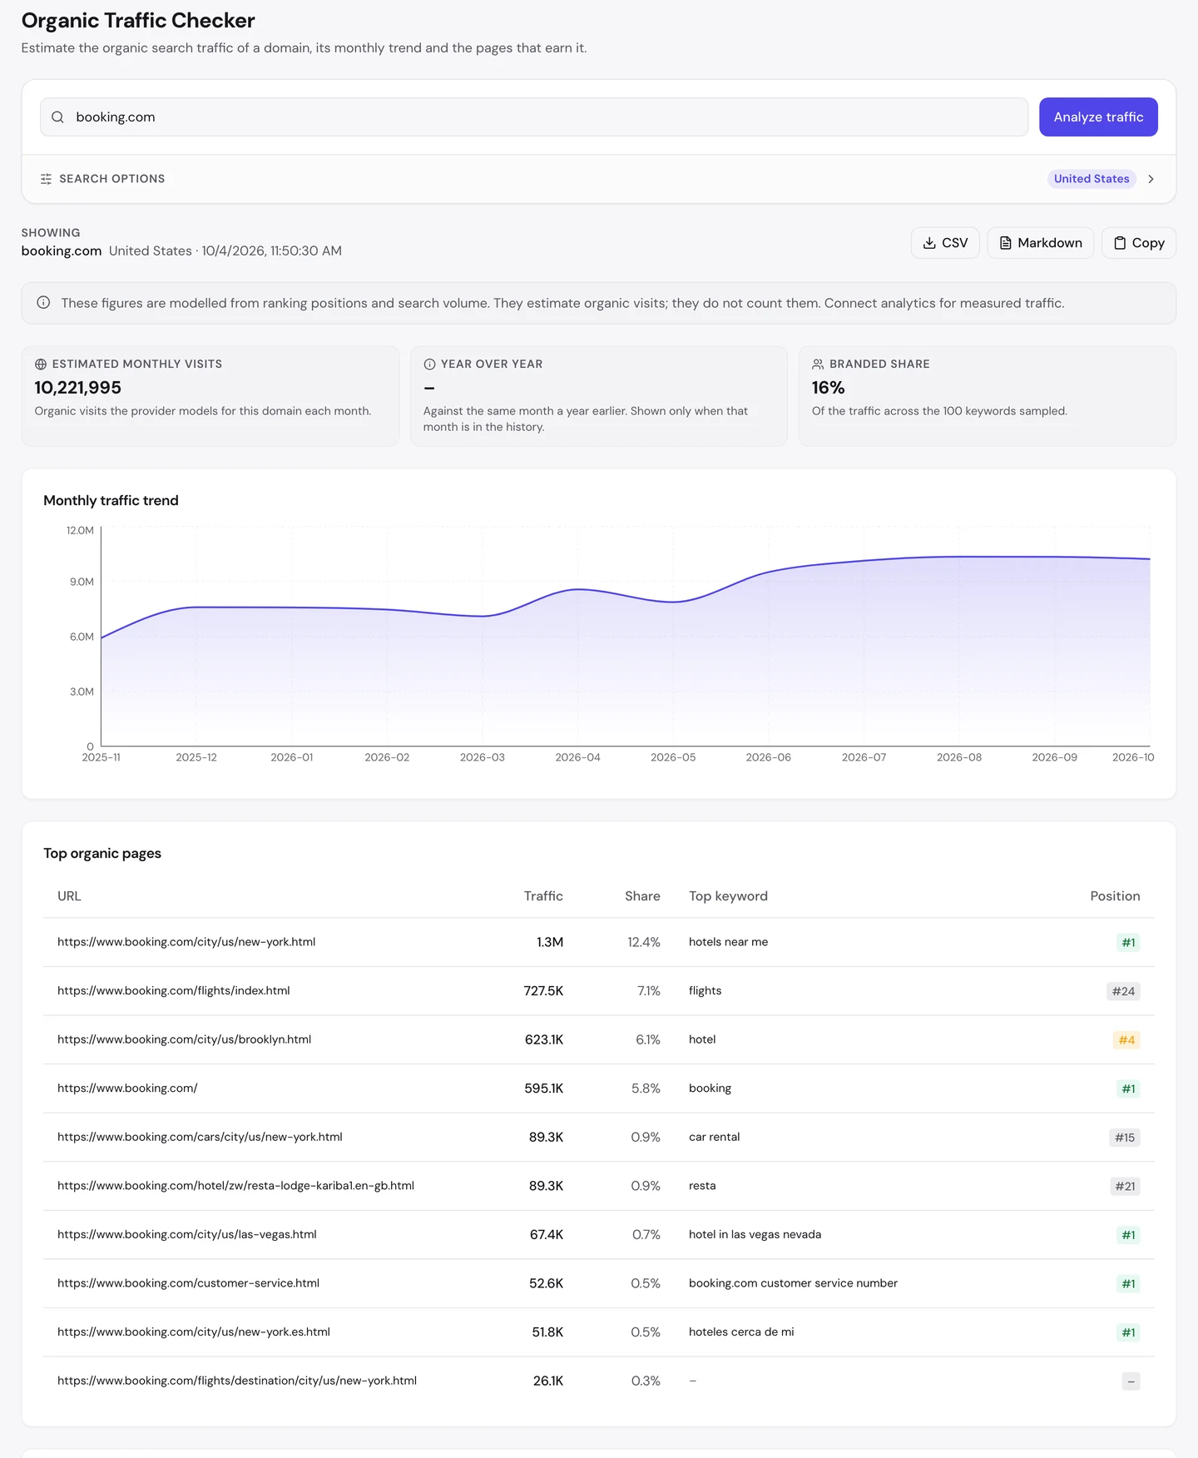
Task: Download results as CSV
Action: [945, 243]
